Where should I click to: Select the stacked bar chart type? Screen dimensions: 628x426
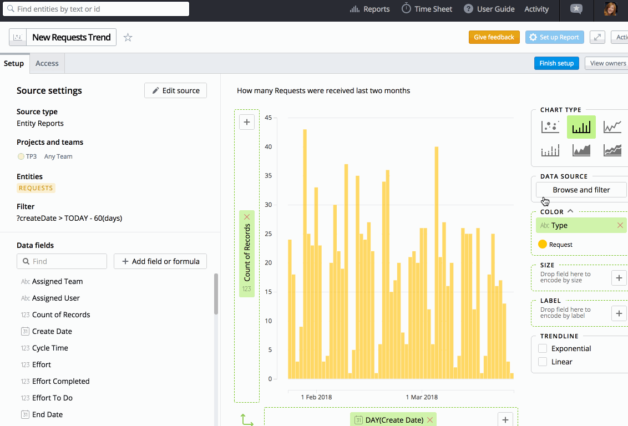click(550, 150)
